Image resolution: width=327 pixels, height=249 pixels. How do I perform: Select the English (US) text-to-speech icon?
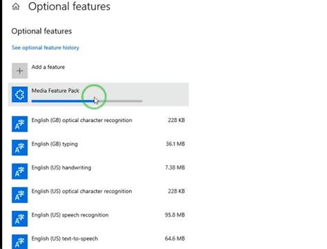(20, 242)
